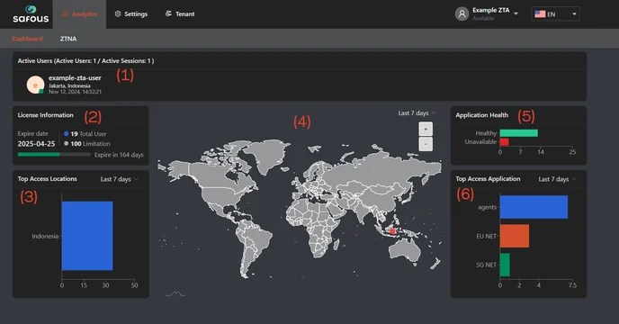Open the Analytics tab
The width and height of the screenshot is (619, 324).
[x=79, y=13]
